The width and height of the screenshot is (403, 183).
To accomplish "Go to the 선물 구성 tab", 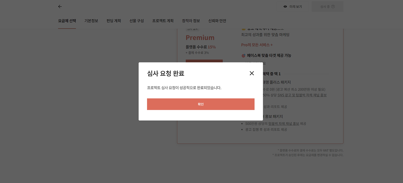I will (137, 21).
